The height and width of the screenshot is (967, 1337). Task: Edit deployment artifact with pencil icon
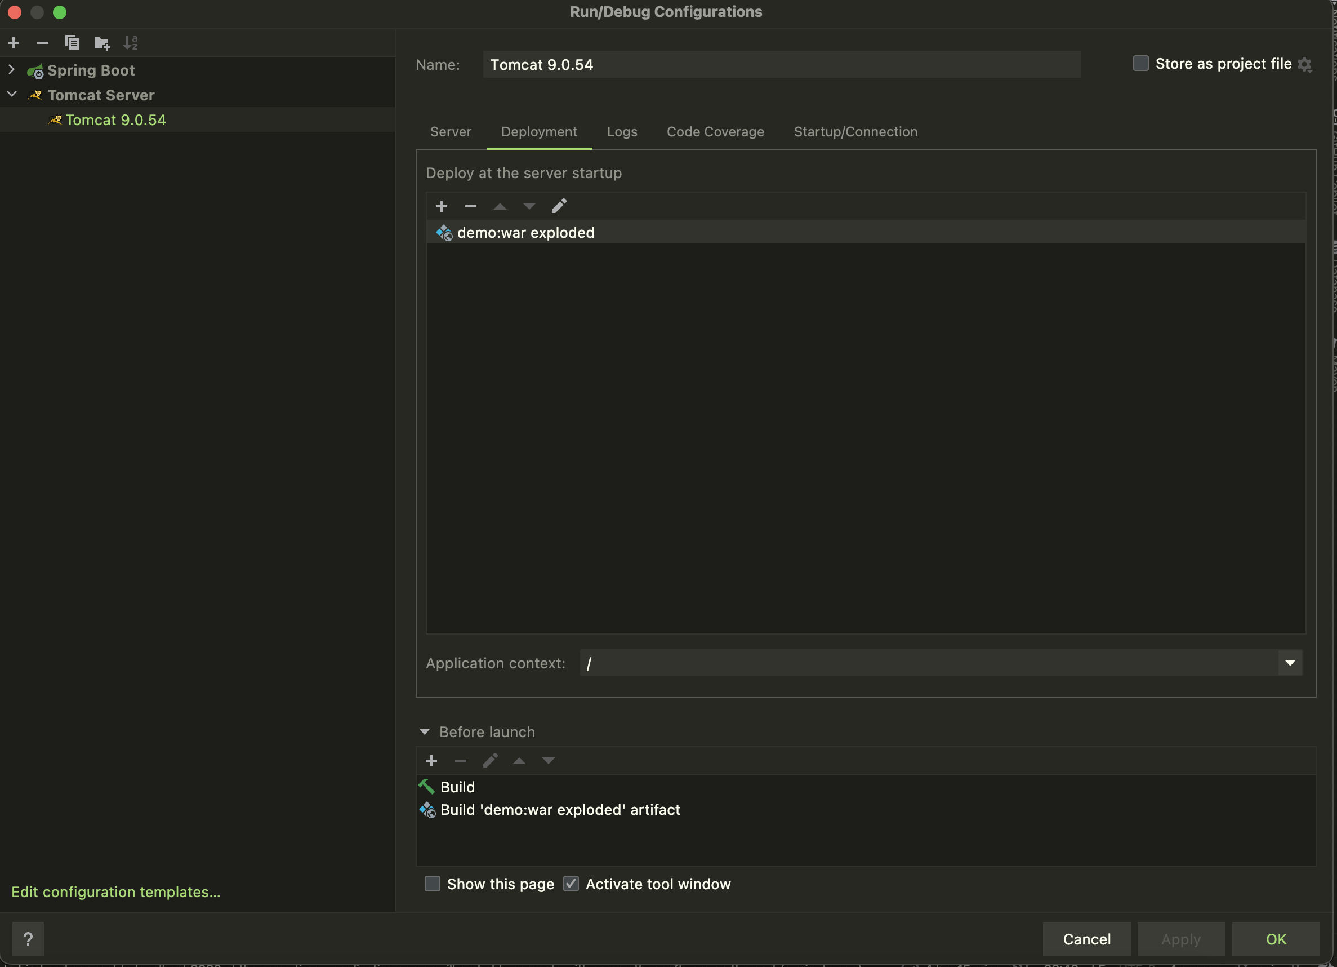point(559,206)
